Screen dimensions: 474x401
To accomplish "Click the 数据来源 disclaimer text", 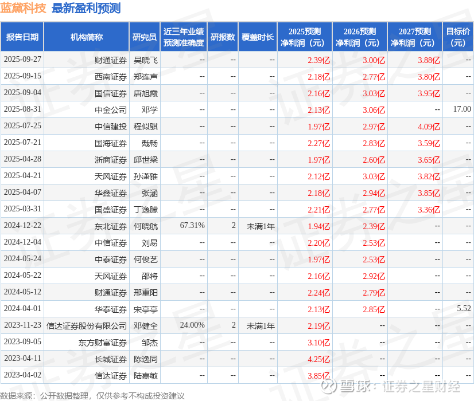I will click(x=92, y=396).
